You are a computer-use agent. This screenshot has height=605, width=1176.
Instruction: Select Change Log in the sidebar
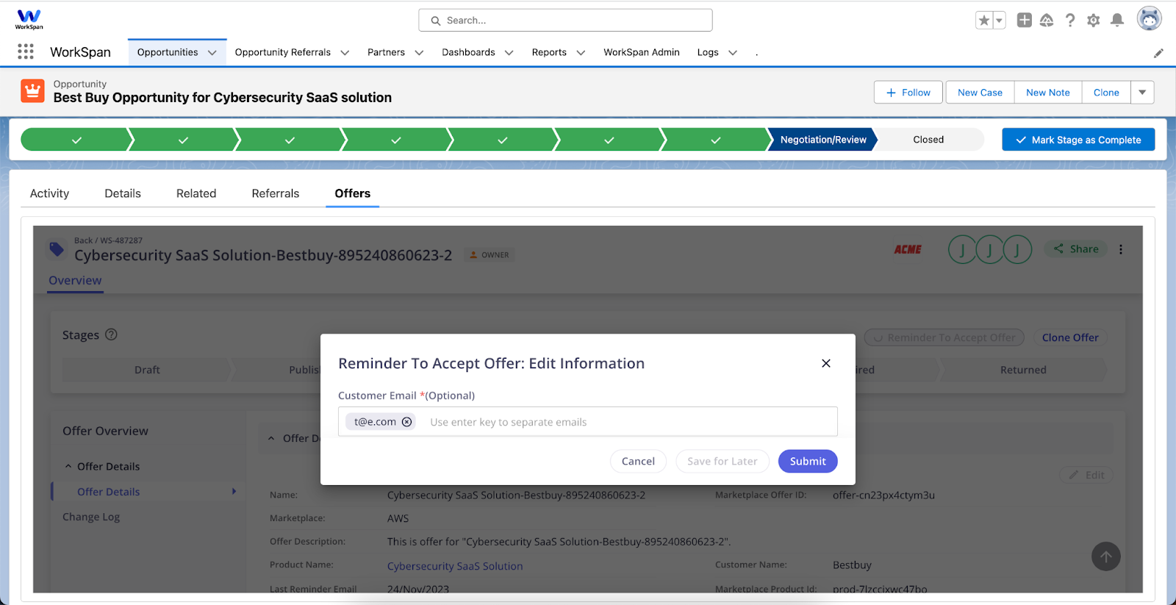click(x=91, y=517)
